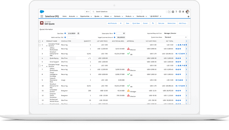The width and height of the screenshot is (229, 130).
Task: Switch to the QL-0025917 tab
Action: [154, 16]
